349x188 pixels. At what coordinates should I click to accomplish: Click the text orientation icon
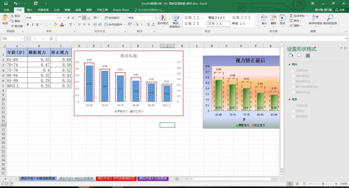click(95, 17)
